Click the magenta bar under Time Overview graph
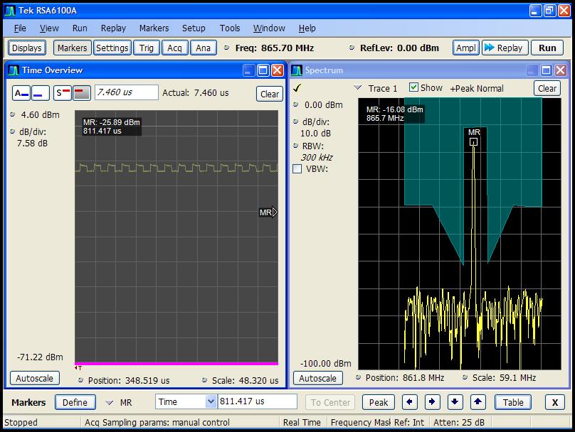Screen dimensions: 575x432 (x=176, y=363)
